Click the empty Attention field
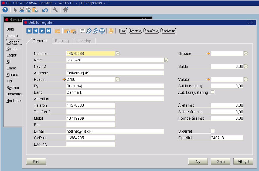Image resolution: width=259 pixels, height=171 pixels. coord(115,99)
